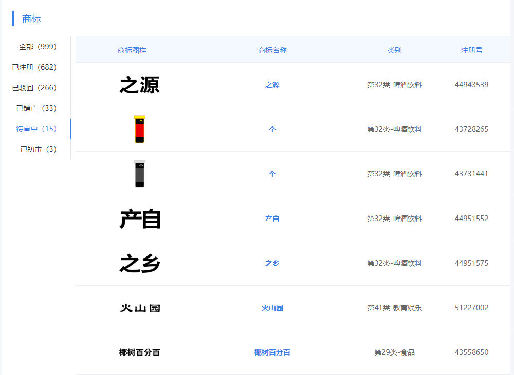Click registration number 44943539

(x=471, y=85)
